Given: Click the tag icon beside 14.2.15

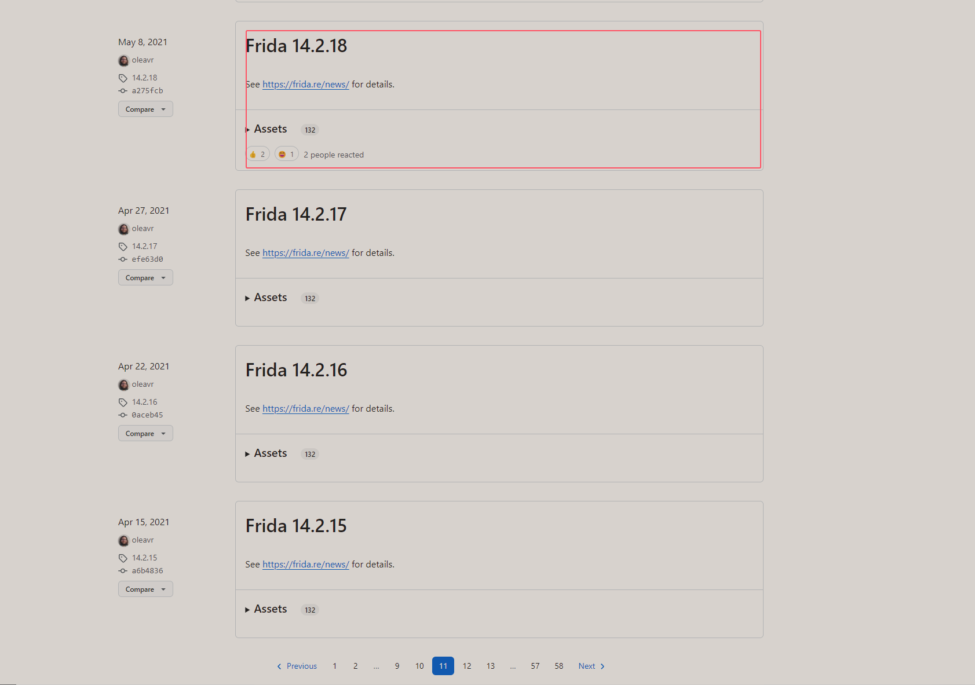Looking at the screenshot, I should tap(123, 558).
